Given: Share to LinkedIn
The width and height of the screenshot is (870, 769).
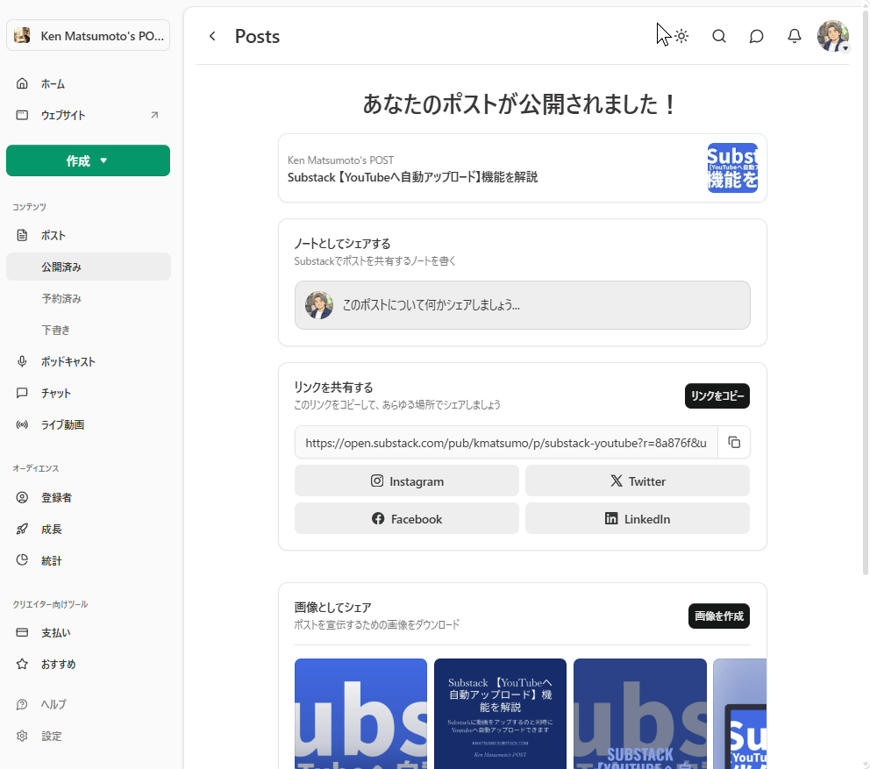Looking at the screenshot, I should point(638,519).
